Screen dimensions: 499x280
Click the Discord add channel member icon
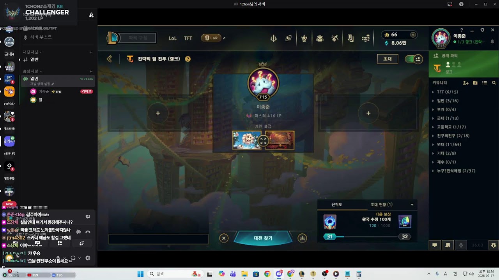[91, 15]
